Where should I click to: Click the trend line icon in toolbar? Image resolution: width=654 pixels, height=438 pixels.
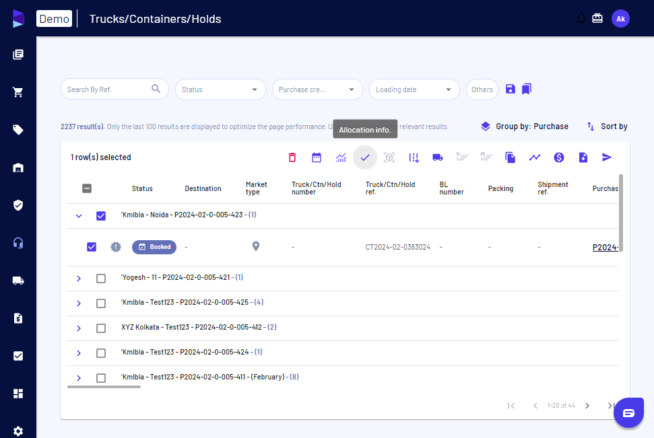pos(535,157)
